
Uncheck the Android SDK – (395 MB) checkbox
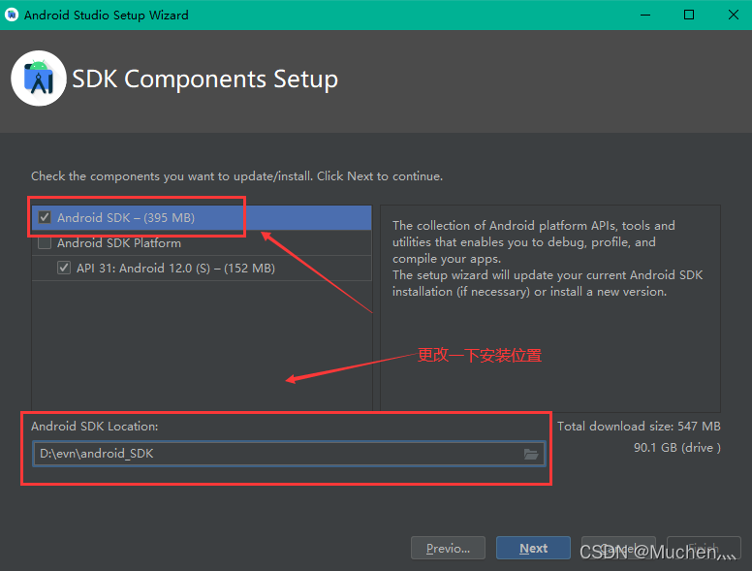45,217
